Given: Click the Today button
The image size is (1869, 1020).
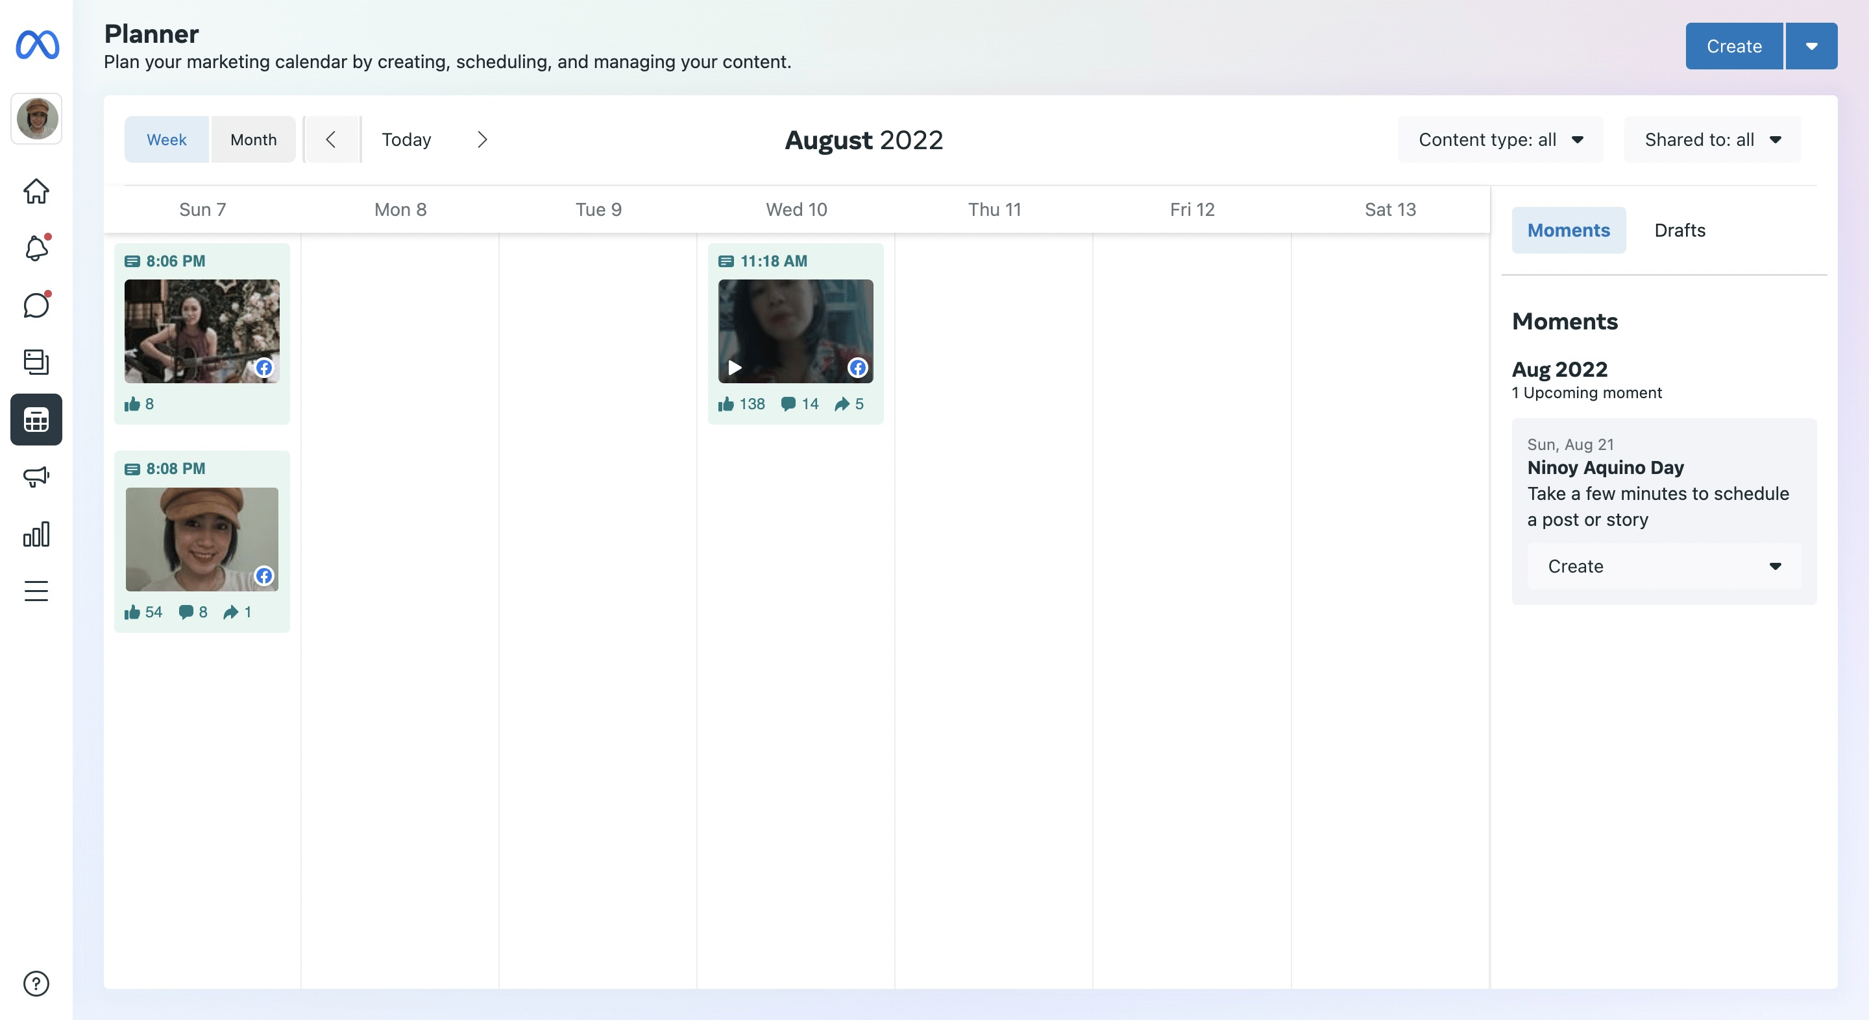Looking at the screenshot, I should click(406, 139).
